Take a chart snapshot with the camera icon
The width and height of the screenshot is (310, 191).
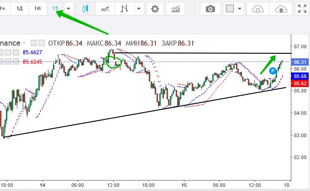(210, 9)
